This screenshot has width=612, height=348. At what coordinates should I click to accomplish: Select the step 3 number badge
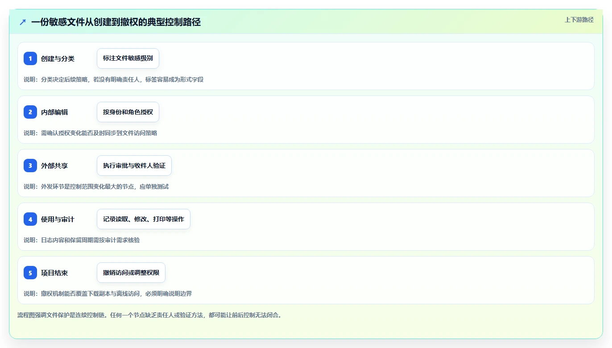tap(30, 166)
